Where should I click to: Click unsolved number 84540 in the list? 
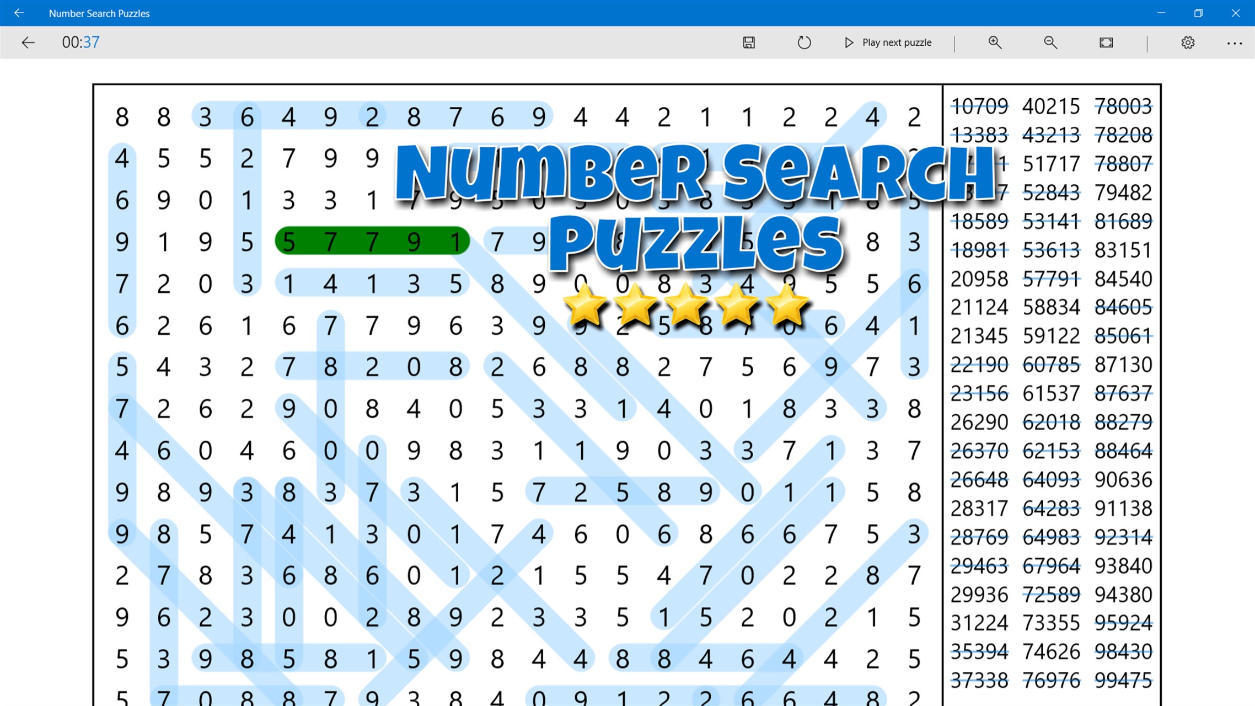(x=1123, y=279)
